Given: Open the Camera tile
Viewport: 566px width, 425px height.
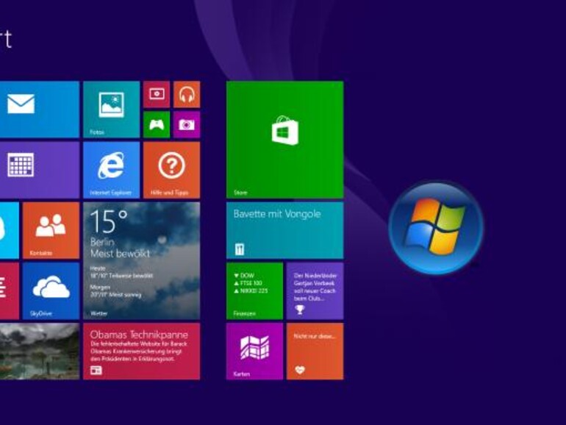Looking at the screenshot, I should [187, 124].
